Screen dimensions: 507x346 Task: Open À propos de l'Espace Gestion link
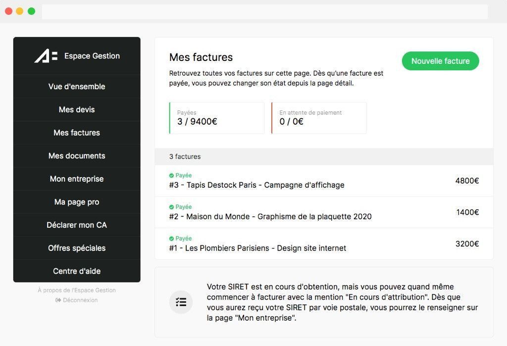click(x=77, y=291)
